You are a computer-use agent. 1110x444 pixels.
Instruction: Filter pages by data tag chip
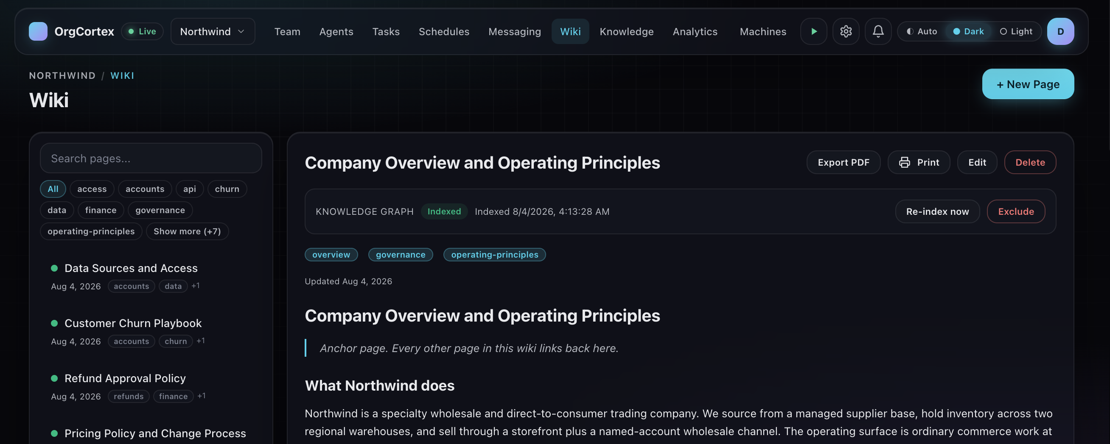tap(57, 210)
